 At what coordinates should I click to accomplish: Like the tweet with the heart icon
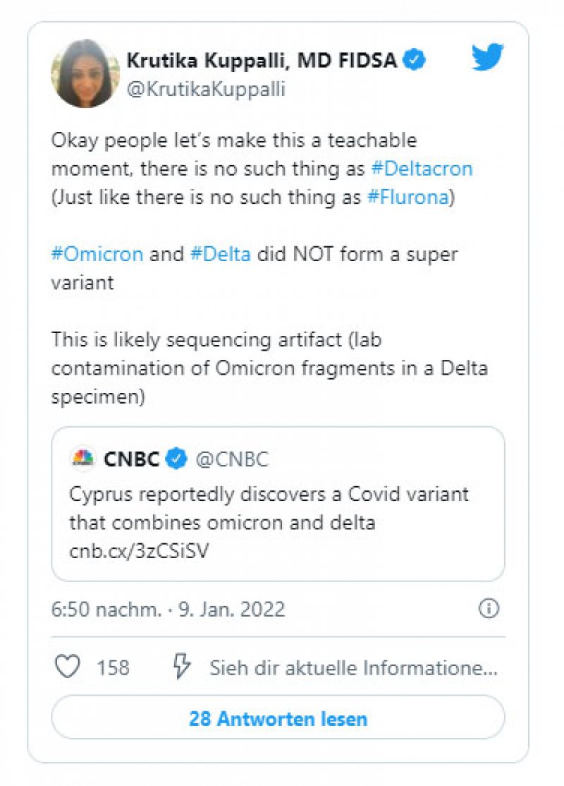point(67,667)
